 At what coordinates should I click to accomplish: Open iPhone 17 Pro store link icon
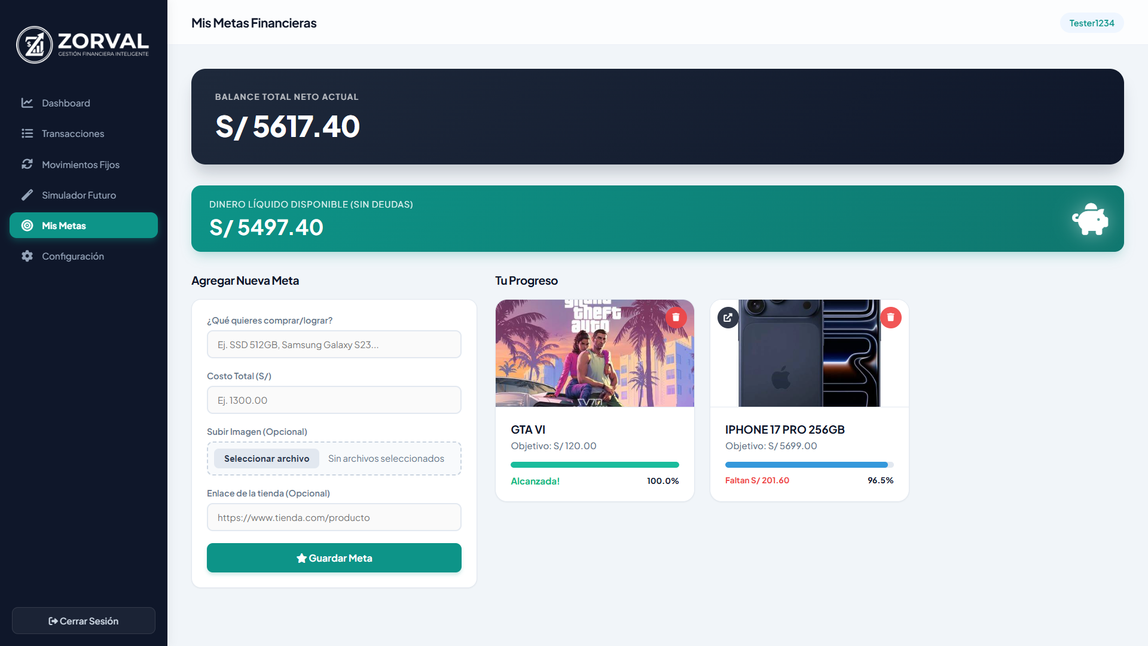point(728,318)
